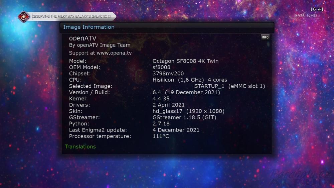Click the '3798mv200' chipset value
This screenshot has width=334, height=188.
coord(168,73)
